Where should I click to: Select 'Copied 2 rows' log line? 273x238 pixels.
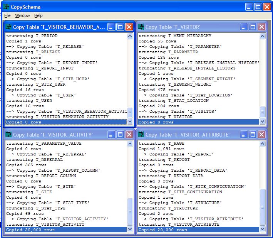tap(156, 214)
